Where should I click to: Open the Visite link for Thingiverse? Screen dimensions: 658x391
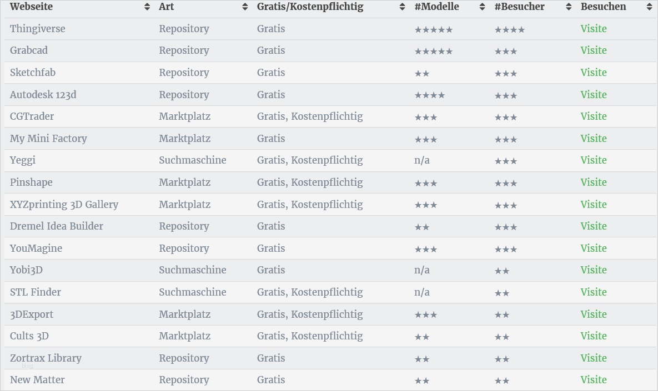pos(594,29)
